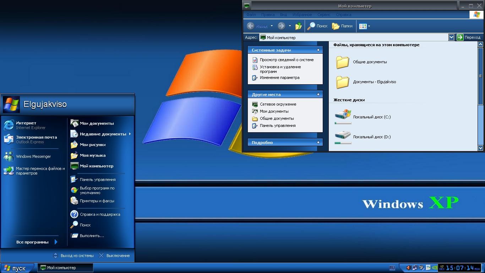Start Мастер переноса файлов и параметров
485x273 pixels.
coord(34,171)
